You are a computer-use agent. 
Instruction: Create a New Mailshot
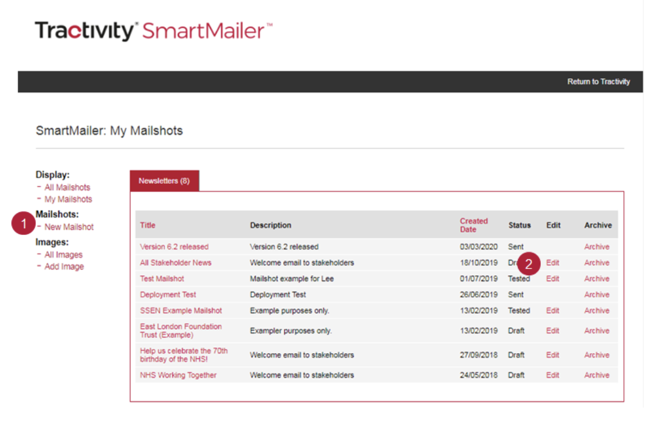(x=69, y=227)
